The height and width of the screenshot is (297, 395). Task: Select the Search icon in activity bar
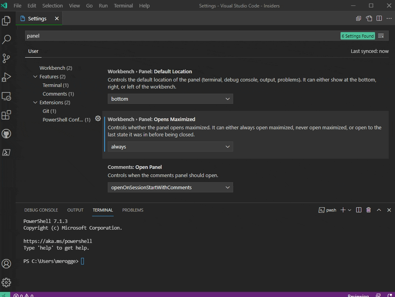coord(6,39)
